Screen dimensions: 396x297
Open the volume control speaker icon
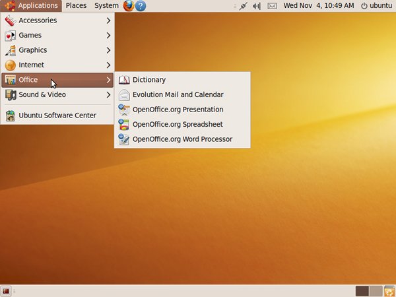tap(257, 6)
